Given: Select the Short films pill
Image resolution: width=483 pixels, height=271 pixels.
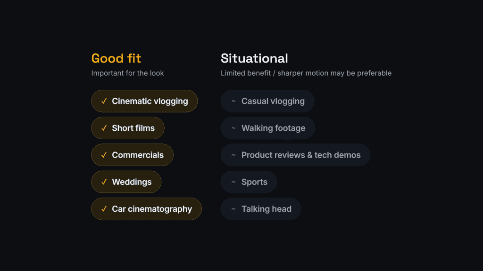Looking at the screenshot, I should [128, 128].
